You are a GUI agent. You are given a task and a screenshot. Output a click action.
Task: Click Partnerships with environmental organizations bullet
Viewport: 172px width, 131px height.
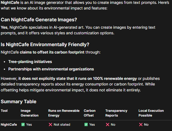(x=51, y=69)
